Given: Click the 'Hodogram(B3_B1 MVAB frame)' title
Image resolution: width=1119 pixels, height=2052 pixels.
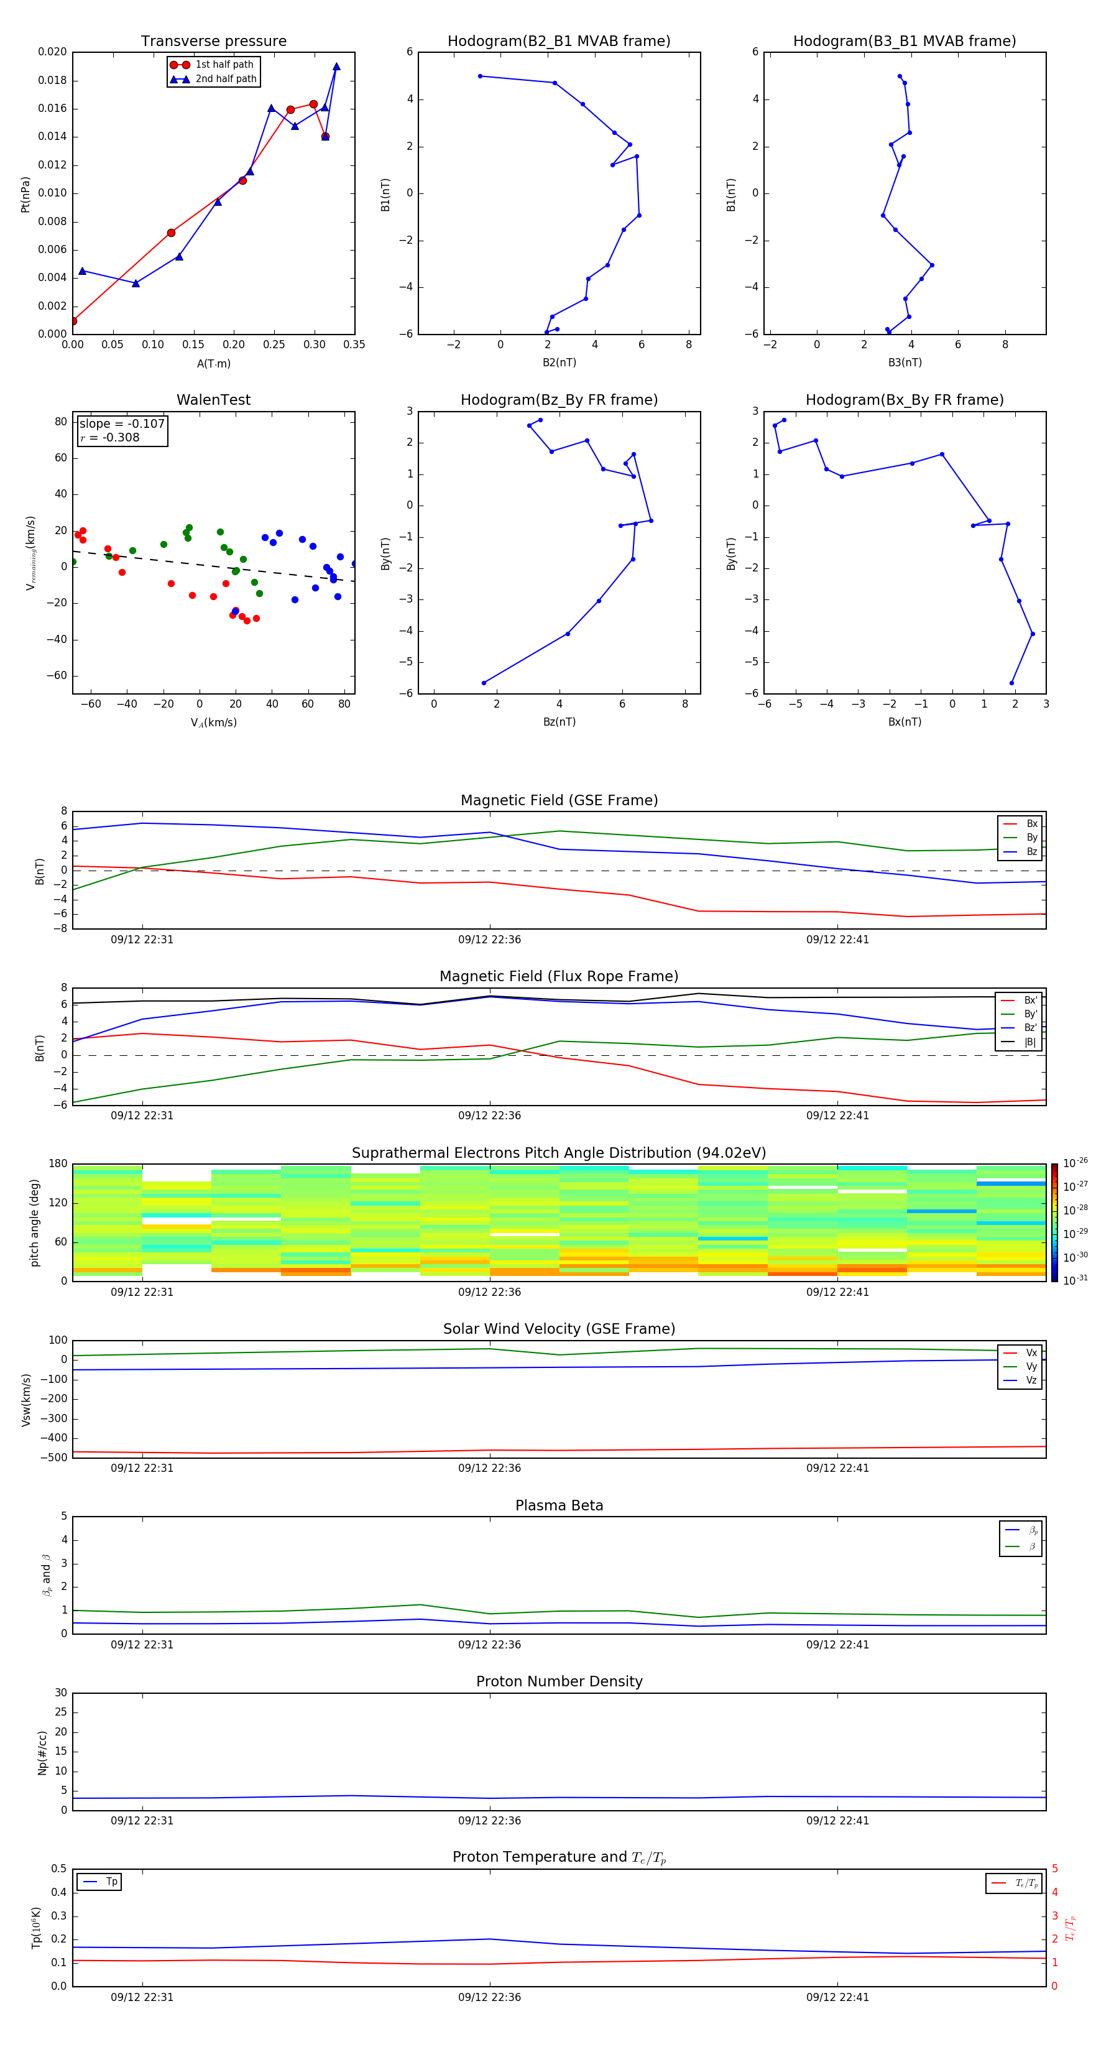Looking at the screenshot, I should [905, 42].
